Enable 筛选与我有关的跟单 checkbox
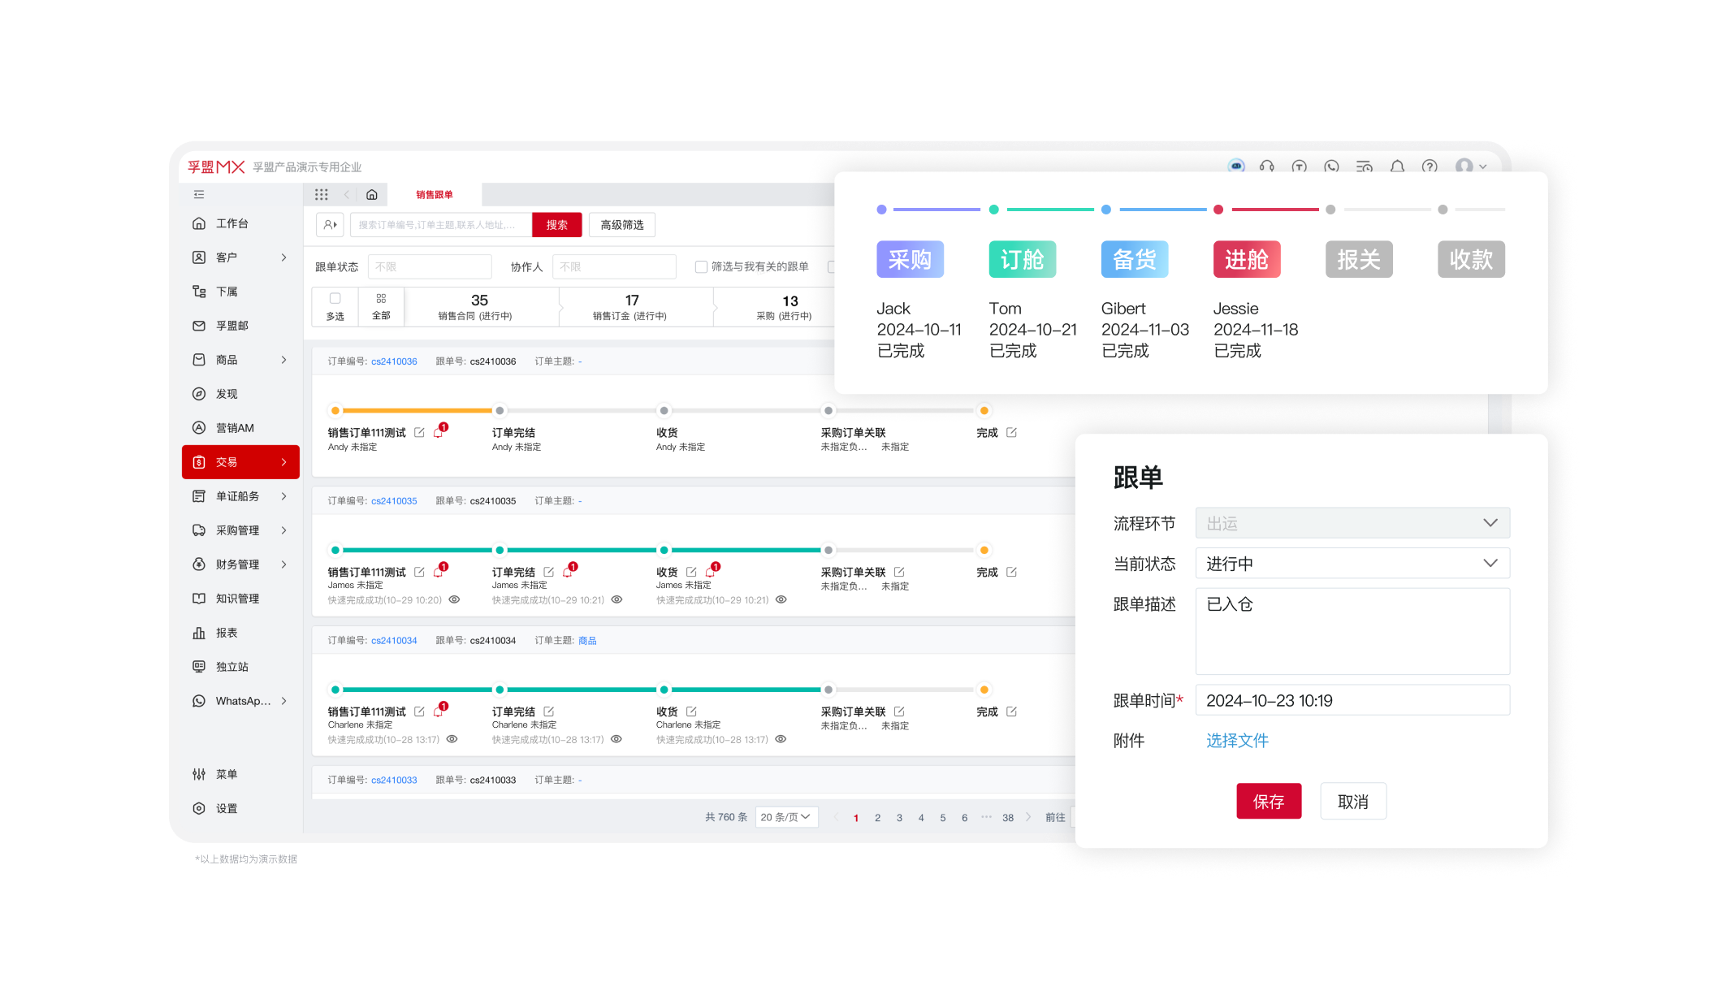The image size is (1726, 999). pyautogui.click(x=699, y=266)
